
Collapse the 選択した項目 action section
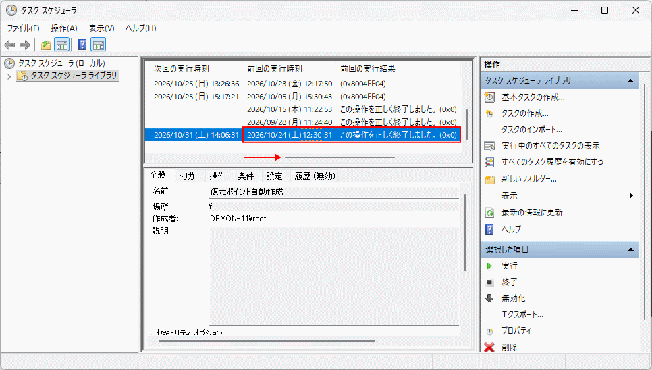630,249
